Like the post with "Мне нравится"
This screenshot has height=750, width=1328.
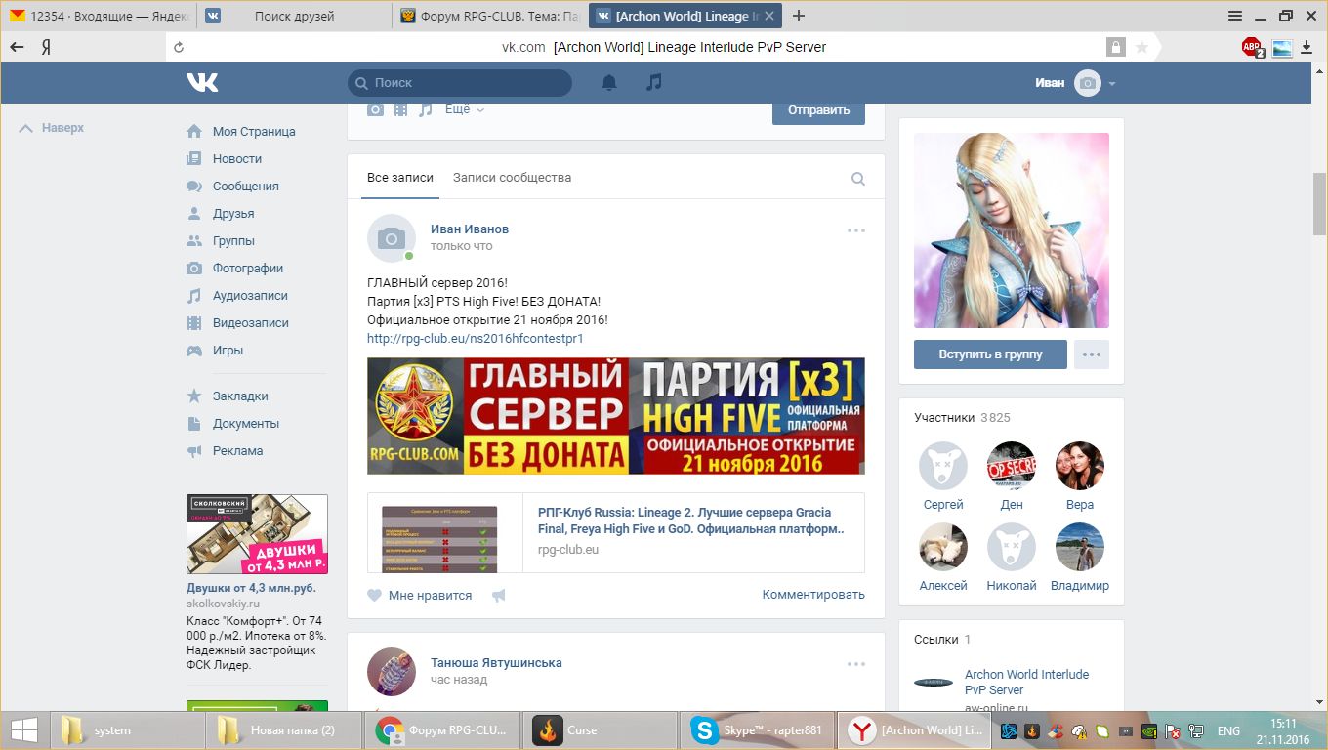pyautogui.click(x=420, y=595)
